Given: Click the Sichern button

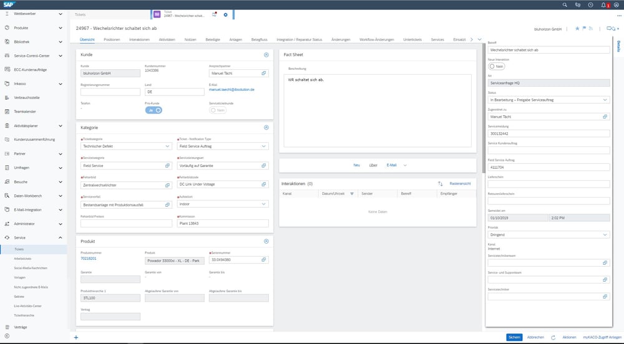Looking at the screenshot, I should click(514, 337).
